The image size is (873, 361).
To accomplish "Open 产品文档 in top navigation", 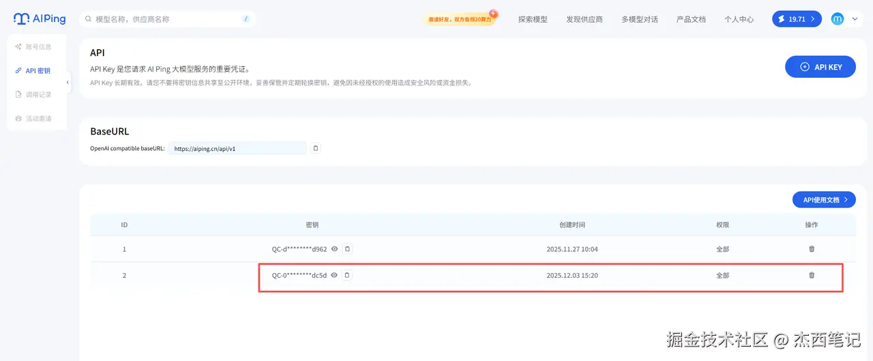I will 691,19.
